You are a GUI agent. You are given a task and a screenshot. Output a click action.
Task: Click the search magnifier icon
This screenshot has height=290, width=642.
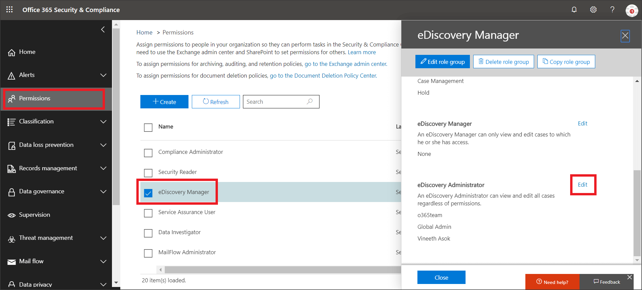pyautogui.click(x=310, y=101)
